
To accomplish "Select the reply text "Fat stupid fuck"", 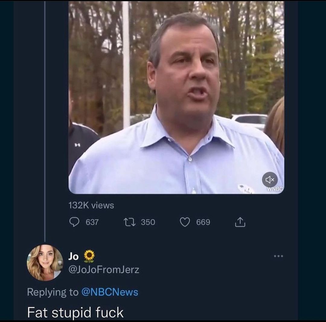I will point(75,312).
